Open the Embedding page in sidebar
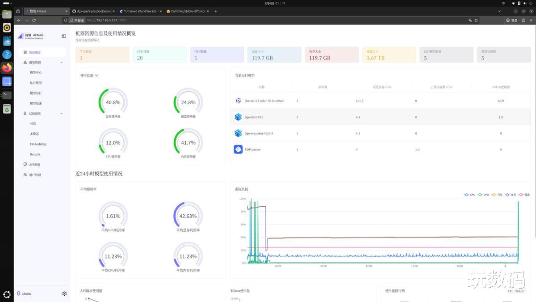The height and width of the screenshot is (302, 536). (38, 144)
